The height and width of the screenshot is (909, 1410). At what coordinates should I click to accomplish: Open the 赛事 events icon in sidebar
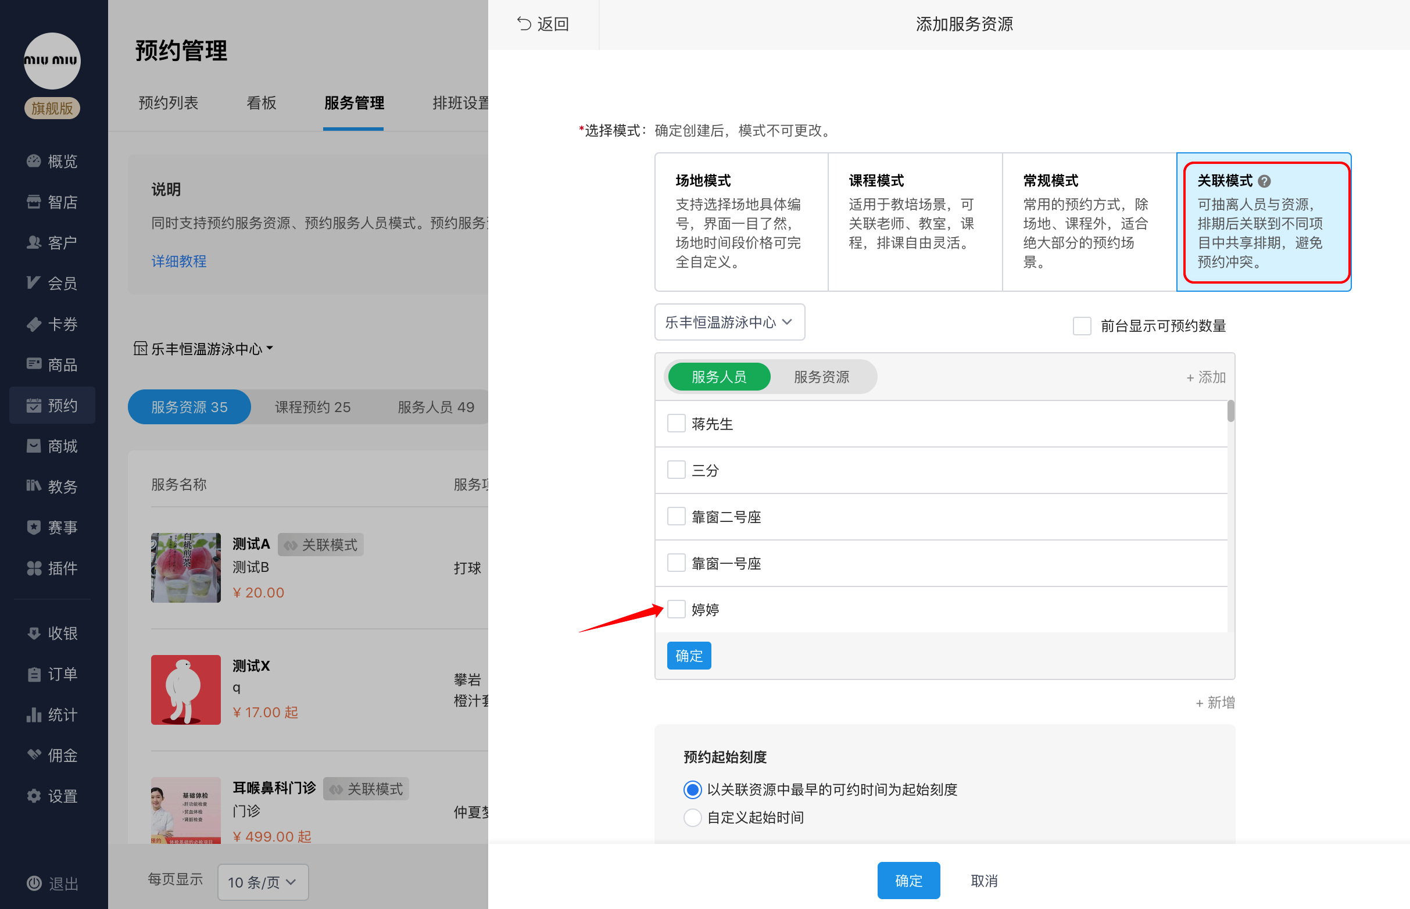pyautogui.click(x=34, y=527)
